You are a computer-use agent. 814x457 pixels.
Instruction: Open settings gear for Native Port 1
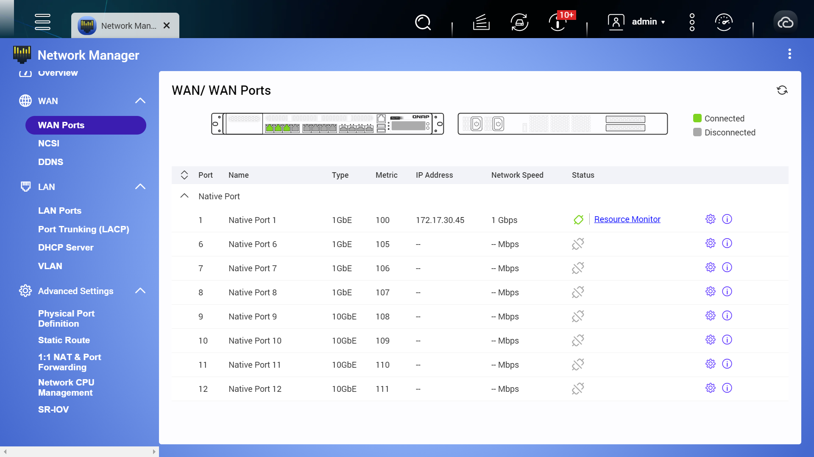click(x=710, y=219)
